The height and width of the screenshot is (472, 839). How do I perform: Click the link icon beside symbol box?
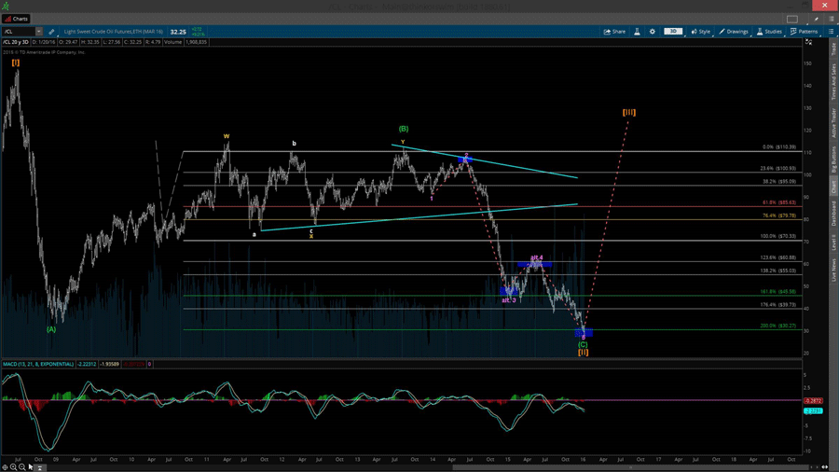(x=51, y=32)
